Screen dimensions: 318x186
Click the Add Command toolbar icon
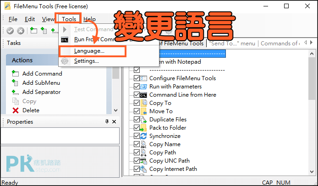pyautogui.click(x=33, y=30)
